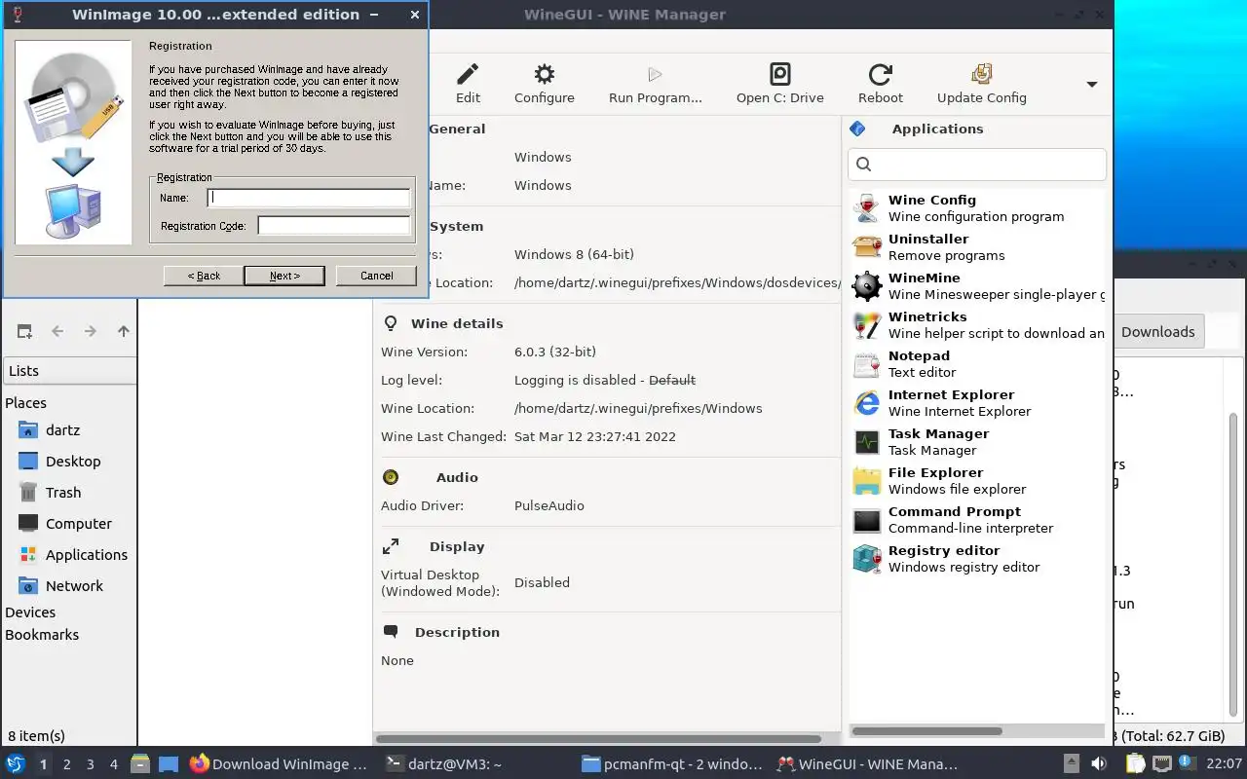Switch to workspace 4

tap(114, 764)
